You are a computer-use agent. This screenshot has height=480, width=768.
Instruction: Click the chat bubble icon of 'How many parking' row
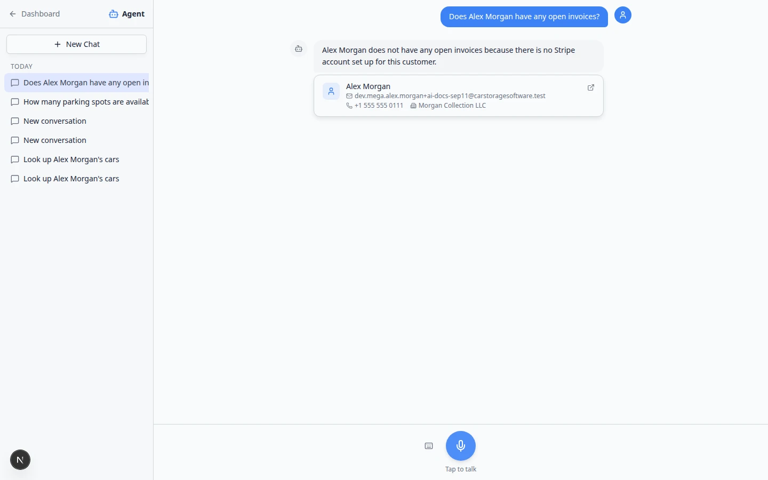click(15, 102)
